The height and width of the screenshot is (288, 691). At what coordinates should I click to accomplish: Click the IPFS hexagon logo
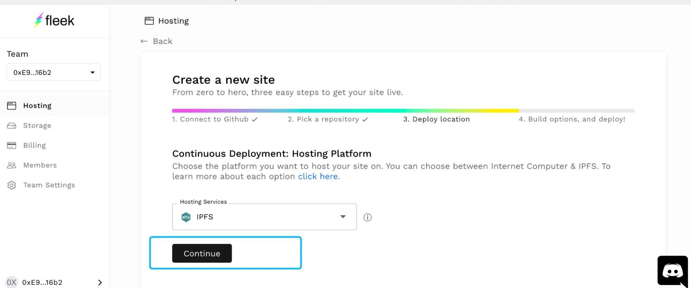point(186,217)
